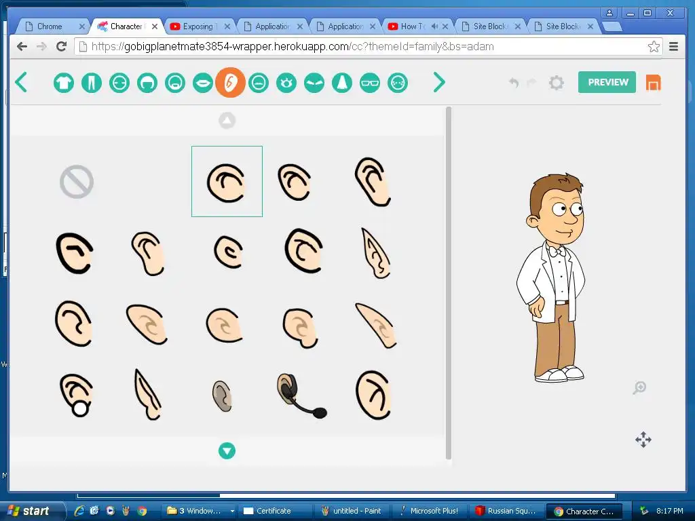This screenshot has height=521, width=695.
Task: Open the nose category icon
Action: pos(342,83)
